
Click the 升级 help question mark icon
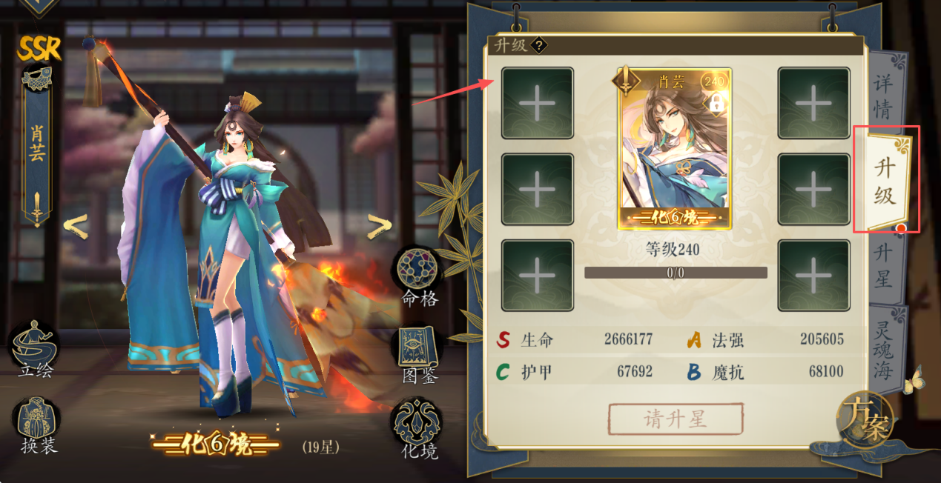click(539, 45)
